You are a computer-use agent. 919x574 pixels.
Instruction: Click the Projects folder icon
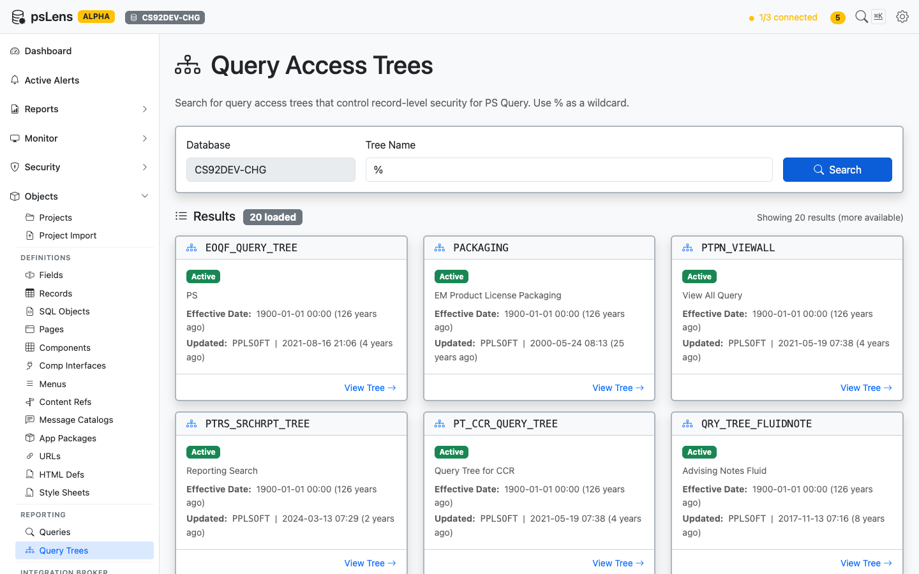30,217
